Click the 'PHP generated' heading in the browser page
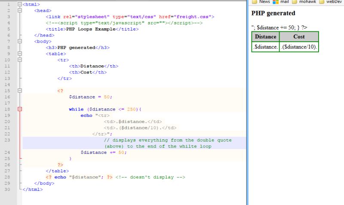This screenshot has height=205, width=344. click(273, 13)
